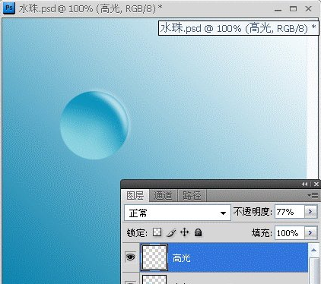The width and height of the screenshot is (321, 284).
Task: Click the water droplet on canvas
Action: tap(94, 125)
